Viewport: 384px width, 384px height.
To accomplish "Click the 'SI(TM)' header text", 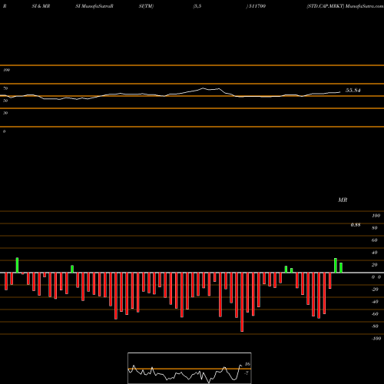I will [x=146, y=6].
